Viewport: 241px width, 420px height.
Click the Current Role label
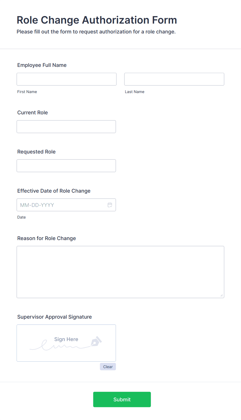pos(33,113)
